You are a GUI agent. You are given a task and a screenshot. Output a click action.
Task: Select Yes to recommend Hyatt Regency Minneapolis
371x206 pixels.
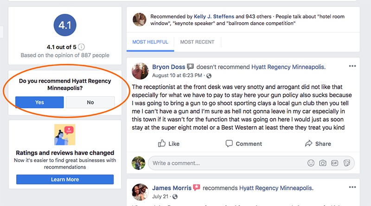pos(39,102)
